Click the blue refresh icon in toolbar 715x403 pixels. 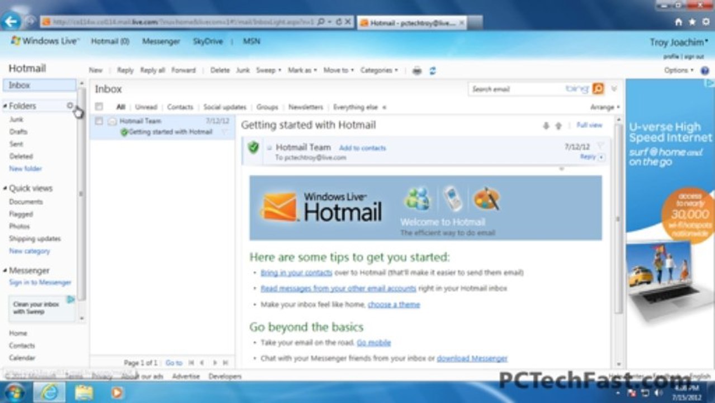point(432,71)
